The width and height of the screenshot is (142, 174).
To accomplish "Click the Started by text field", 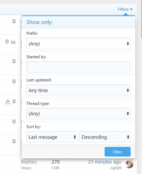I will pos(78,67).
